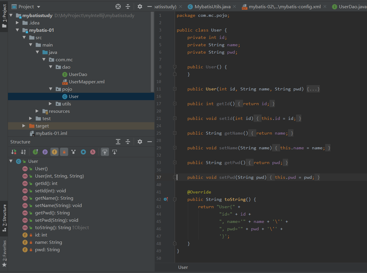Hide the Project panel with minus icon
The height and width of the screenshot is (273, 367).
(150, 6)
